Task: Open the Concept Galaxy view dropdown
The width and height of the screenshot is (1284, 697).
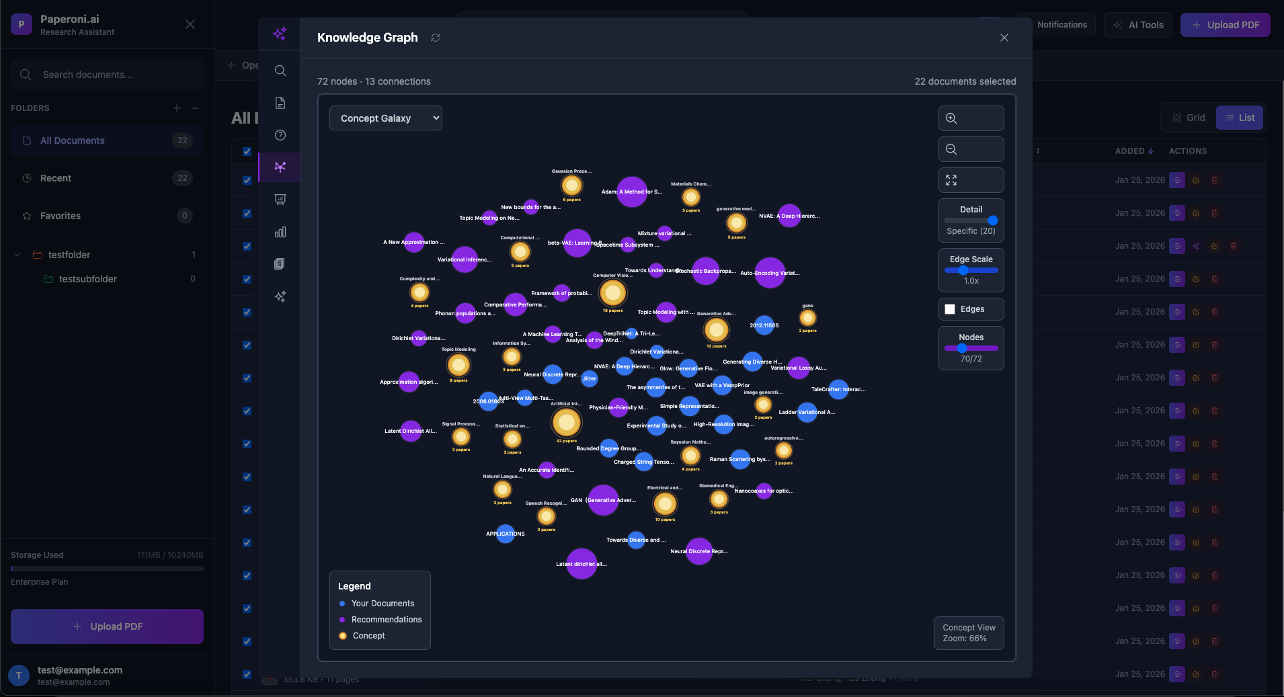Action: coord(385,118)
